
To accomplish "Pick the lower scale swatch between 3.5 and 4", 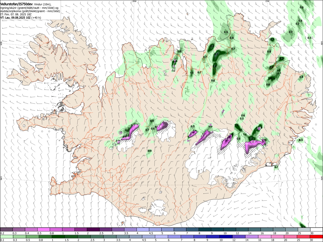I will (x=123, y=237).
